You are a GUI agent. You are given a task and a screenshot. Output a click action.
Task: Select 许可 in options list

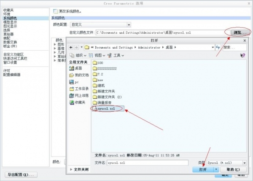point(7,71)
